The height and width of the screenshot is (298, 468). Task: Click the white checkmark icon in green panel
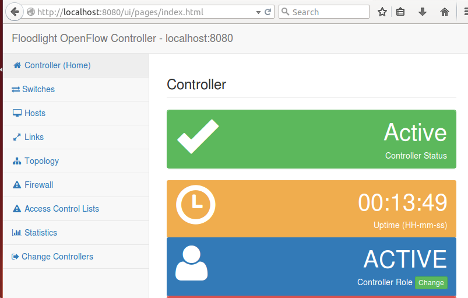pyautogui.click(x=198, y=136)
